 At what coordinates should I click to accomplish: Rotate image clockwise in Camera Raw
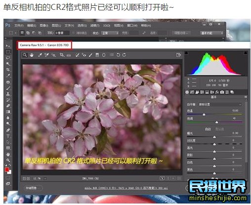124,55
